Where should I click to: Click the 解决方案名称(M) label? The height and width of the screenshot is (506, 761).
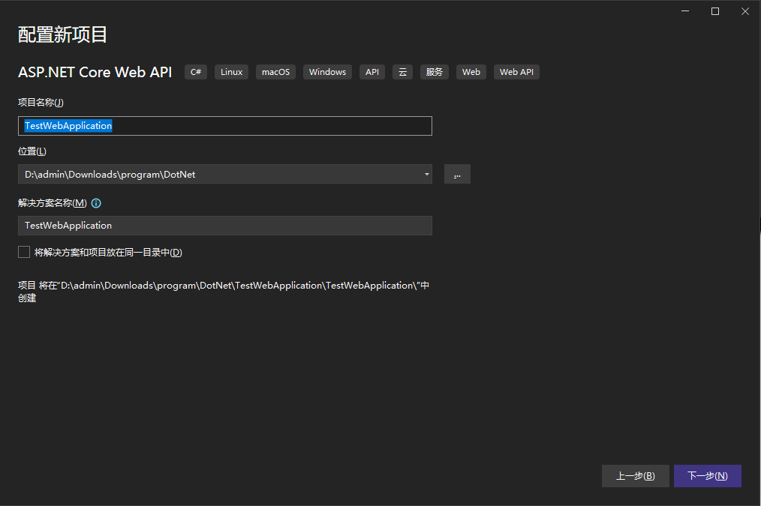[x=53, y=203]
